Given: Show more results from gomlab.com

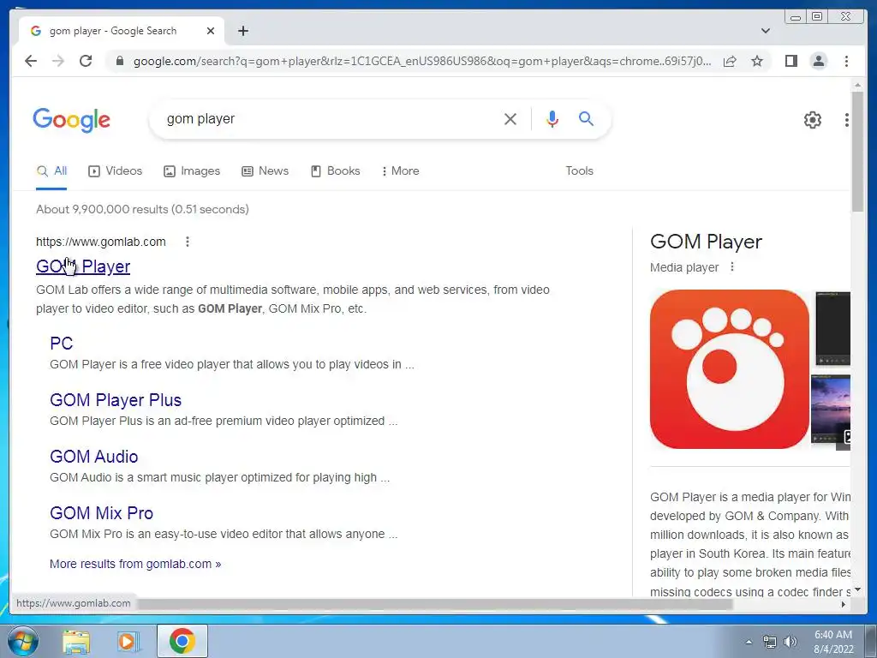Looking at the screenshot, I should [135, 564].
